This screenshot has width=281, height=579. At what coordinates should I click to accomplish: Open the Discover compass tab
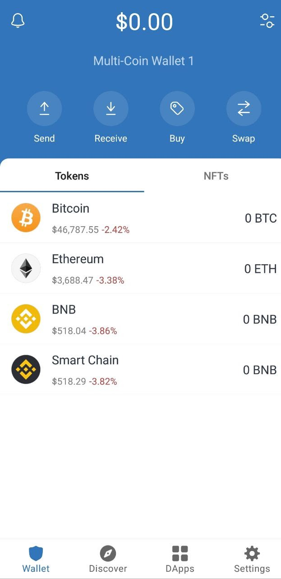click(x=108, y=559)
